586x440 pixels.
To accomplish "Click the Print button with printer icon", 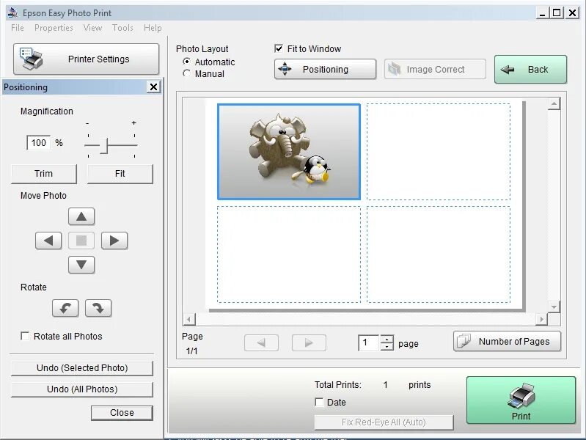I will point(521,400).
